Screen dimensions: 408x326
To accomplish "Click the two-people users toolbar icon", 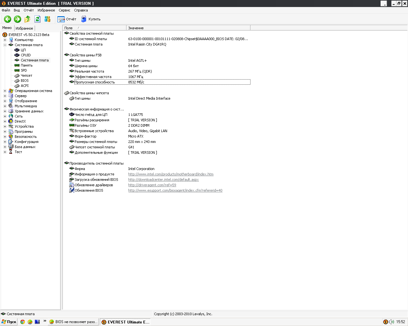I will tap(47, 19).
